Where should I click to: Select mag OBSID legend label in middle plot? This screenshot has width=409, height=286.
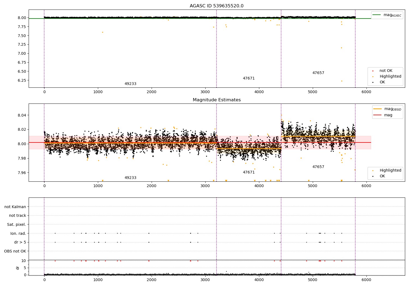pyautogui.click(x=393, y=109)
